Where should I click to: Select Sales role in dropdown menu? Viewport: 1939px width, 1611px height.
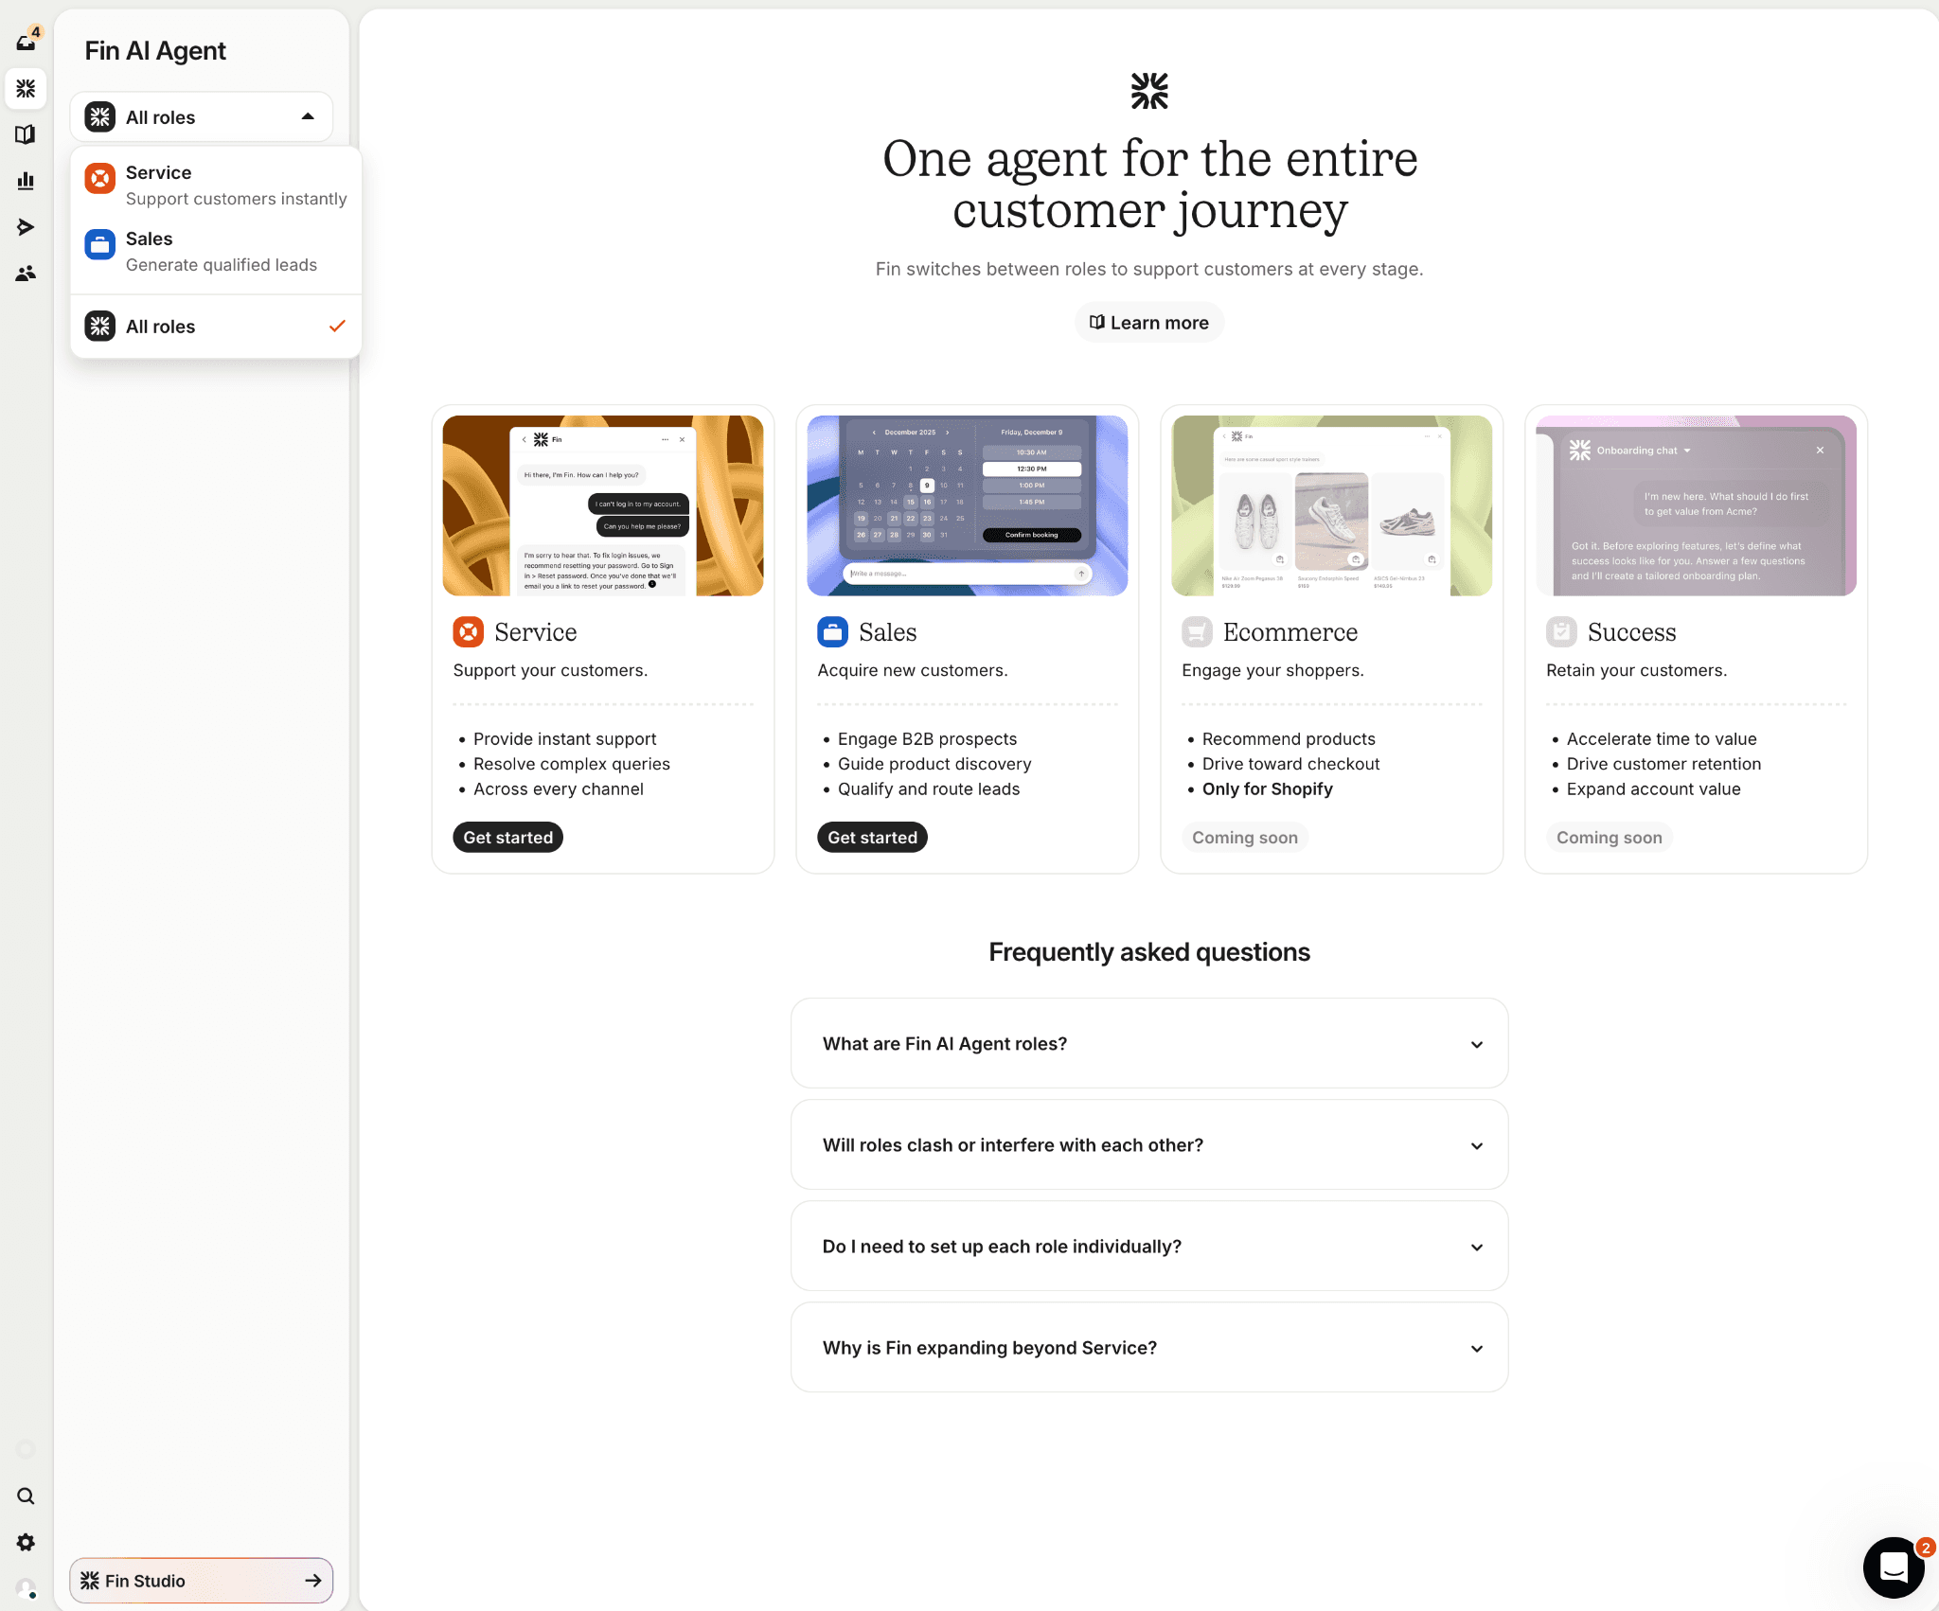click(216, 252)
